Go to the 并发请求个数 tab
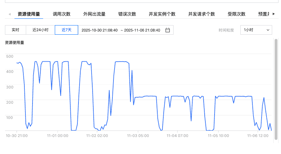Image resolution: width=281 pixels, height=154 pixels. coord(201,14)
